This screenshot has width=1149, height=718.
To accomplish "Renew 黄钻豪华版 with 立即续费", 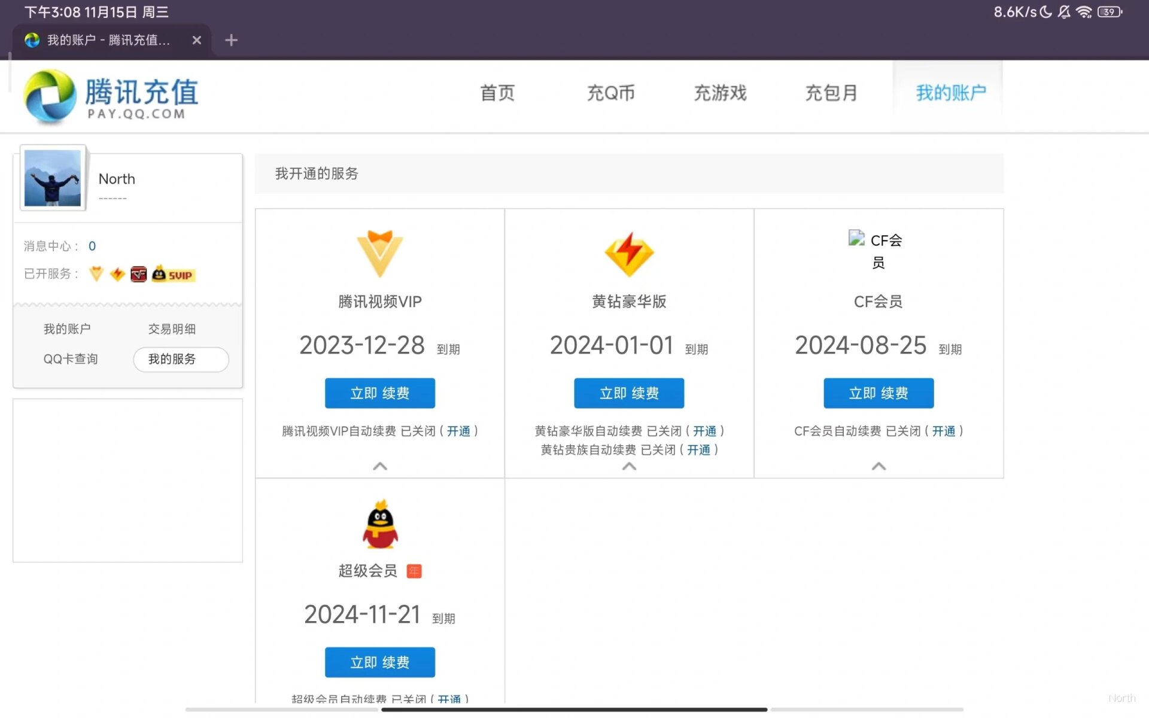I will pos(629,393).
